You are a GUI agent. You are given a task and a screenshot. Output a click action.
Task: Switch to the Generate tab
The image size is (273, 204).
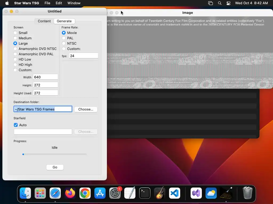[x=64, y=21]
